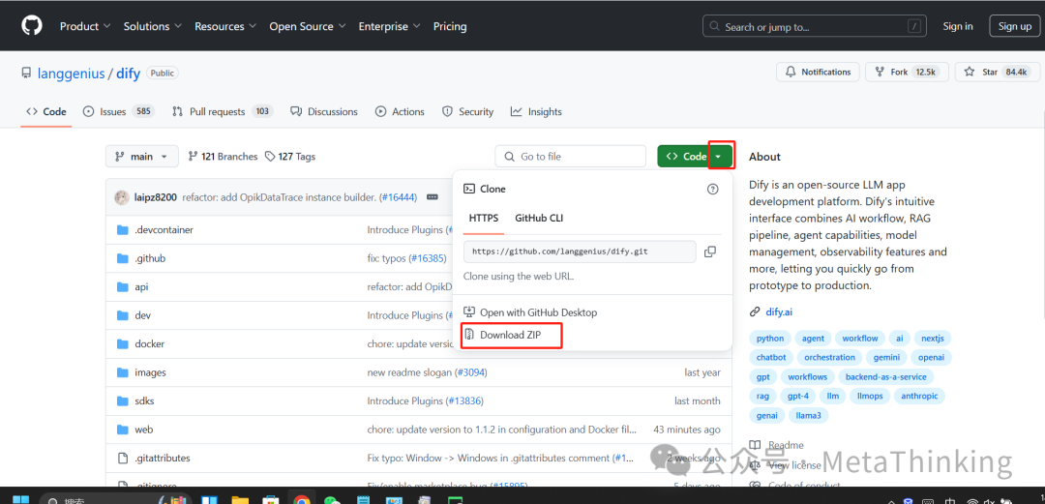Open the Security tab
The width and height of the screenshot is (1045, 504).
click(x=468, y=111)
